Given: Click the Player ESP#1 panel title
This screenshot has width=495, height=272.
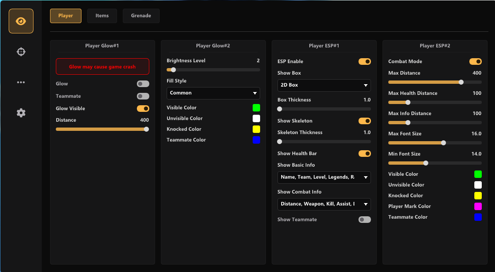Looking at the screenshot, I should coord(324,46).
